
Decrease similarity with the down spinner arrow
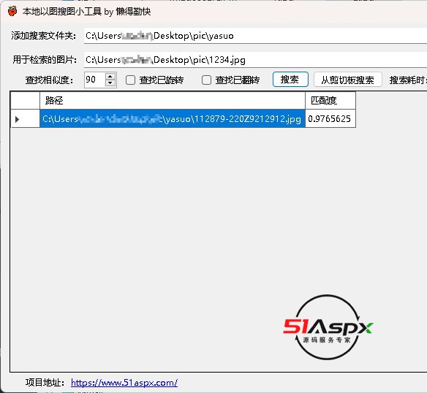[x=110, y=83]
